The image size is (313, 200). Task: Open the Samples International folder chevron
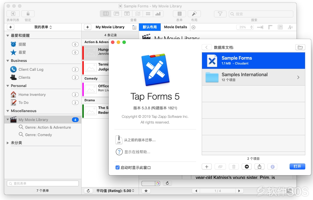298,77
